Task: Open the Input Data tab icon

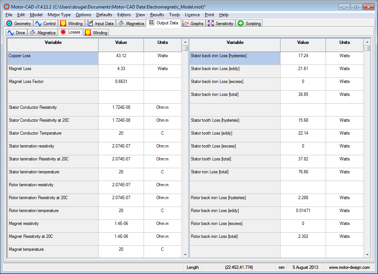Action: (90, 24)
